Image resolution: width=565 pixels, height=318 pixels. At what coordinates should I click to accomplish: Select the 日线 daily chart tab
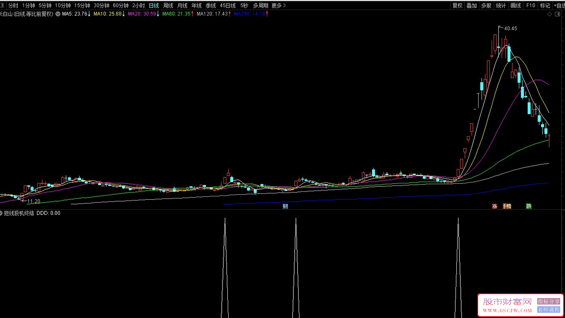pyautogui.click(x=153, y=6)
